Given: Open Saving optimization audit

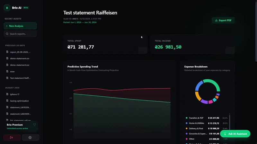Looking at the screenshot, I should pos(19,101).
